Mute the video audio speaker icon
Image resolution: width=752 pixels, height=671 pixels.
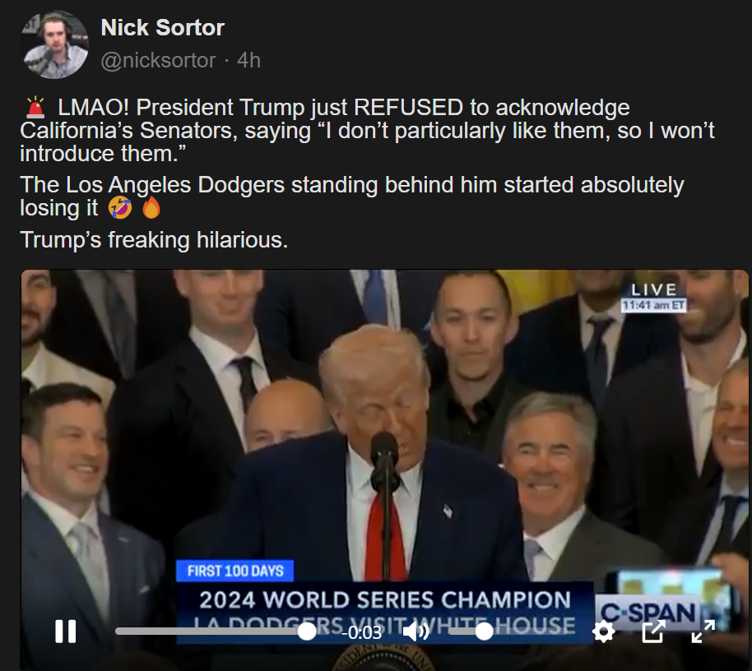416,632
